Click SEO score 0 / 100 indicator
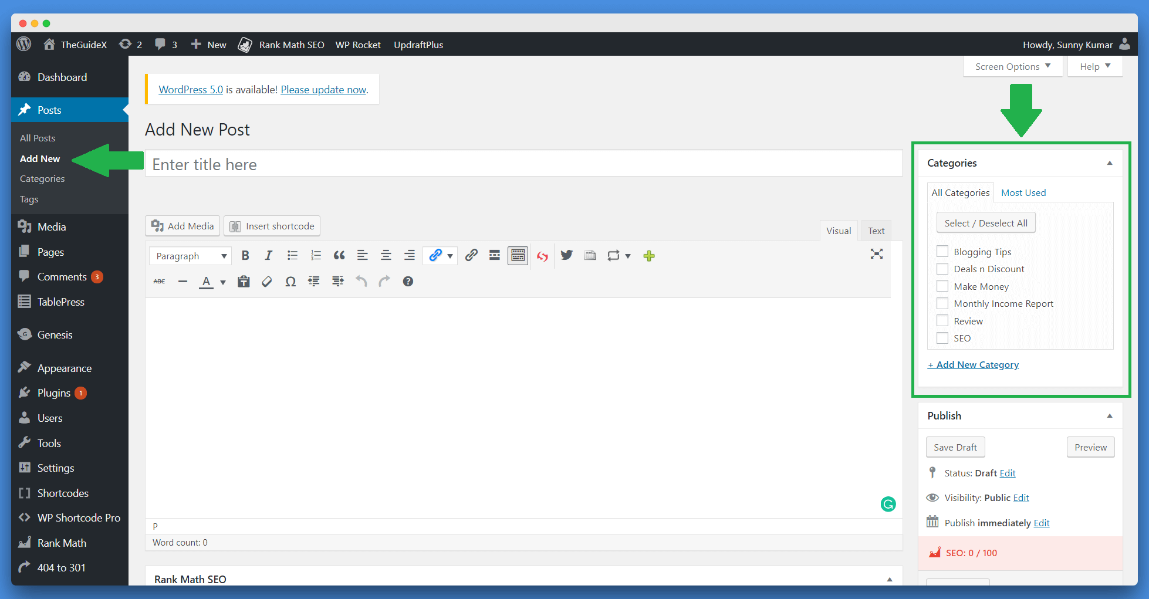 click(971, 553)
